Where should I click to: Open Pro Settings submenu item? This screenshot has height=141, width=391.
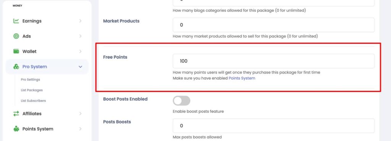31,80
